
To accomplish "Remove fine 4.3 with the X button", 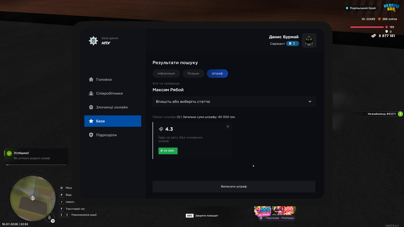I will pos(228,126).
